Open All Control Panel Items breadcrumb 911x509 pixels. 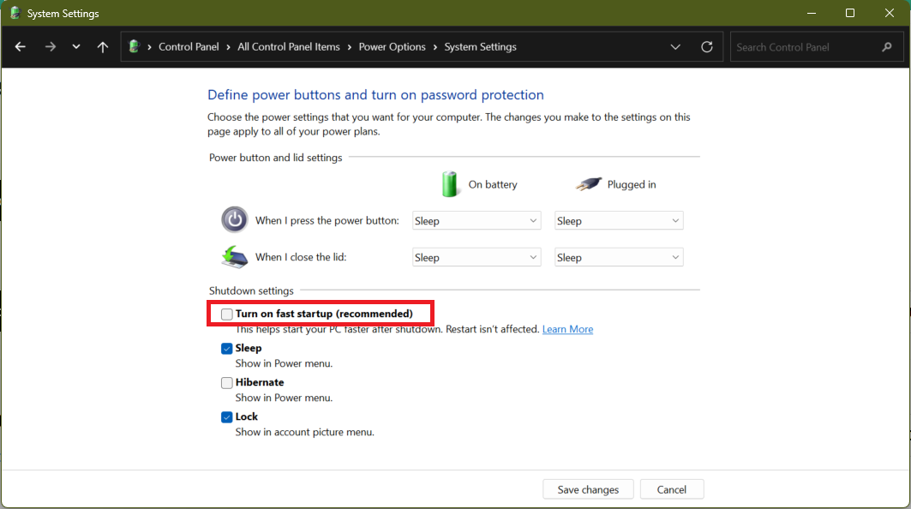click(x=289, y=47)
